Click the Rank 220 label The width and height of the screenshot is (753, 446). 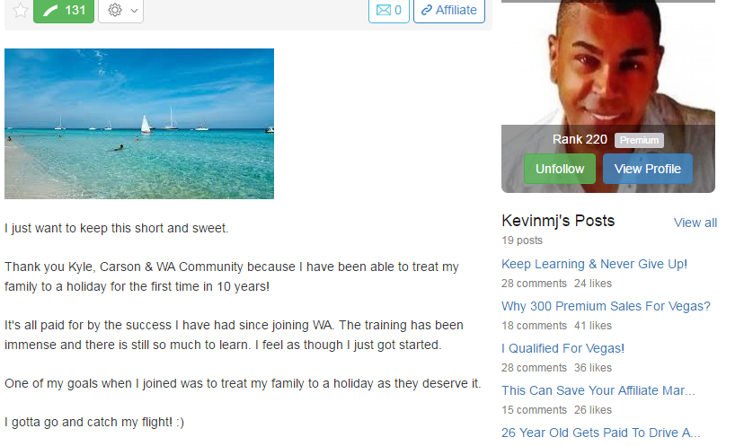point(580,140)
